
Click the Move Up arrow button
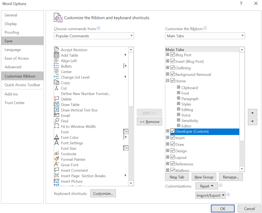click(253, 113)
